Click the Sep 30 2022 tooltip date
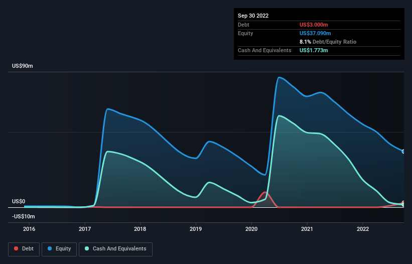Viewport: 412px width, 264px height. click(253, 16)
